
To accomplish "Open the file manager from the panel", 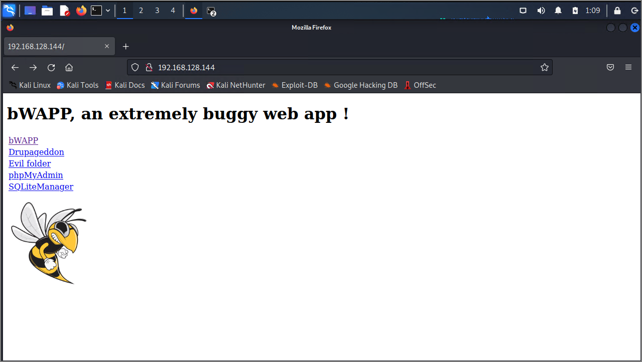I will [x=47, y=10].
